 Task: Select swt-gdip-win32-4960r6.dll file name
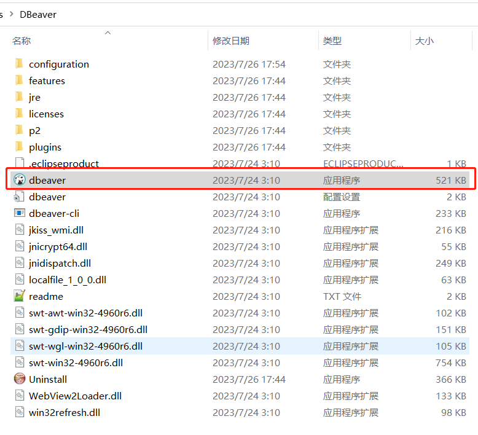point(88,329)
